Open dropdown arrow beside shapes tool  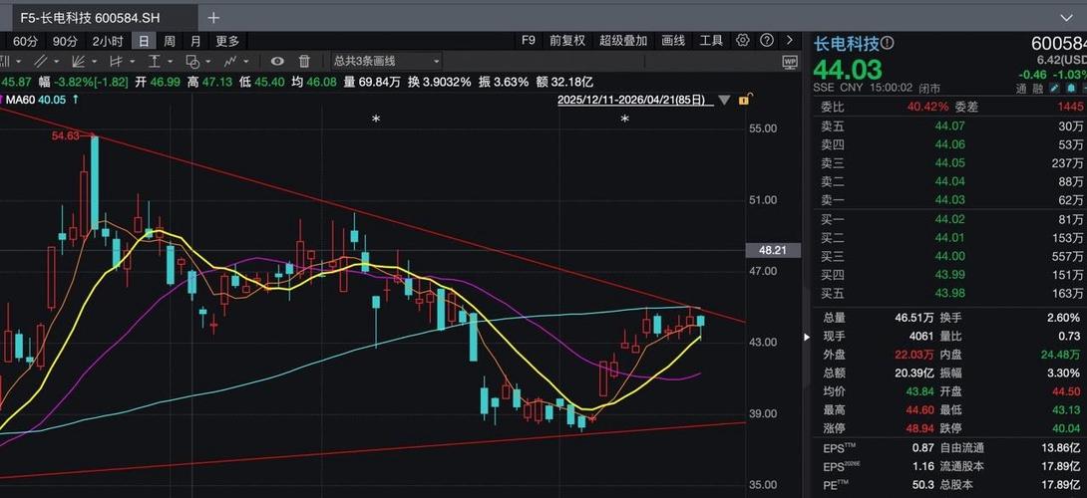coord(208,62)
